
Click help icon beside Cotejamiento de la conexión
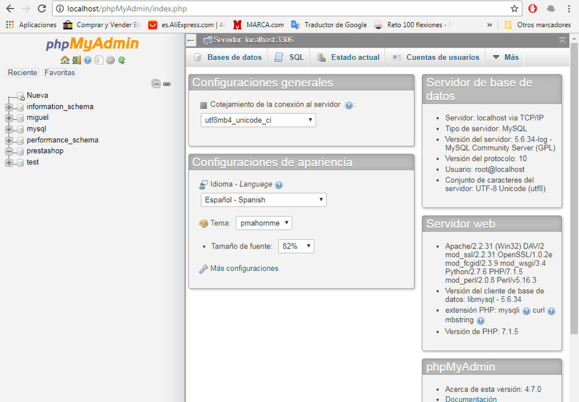coord(349,105)
